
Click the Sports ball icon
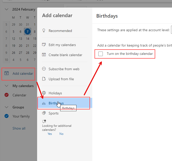(44, 113)
